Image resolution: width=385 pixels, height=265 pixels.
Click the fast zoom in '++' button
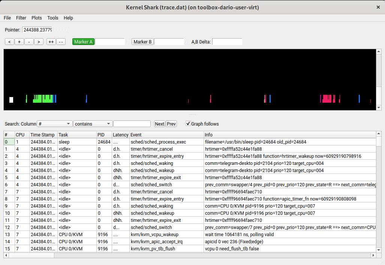(51, 42)
